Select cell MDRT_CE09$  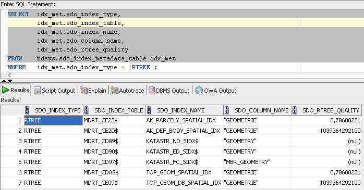click(114, 183)
